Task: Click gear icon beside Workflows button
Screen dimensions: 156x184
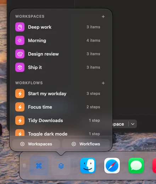Action: pyautogui.click(x=74, y=144)
